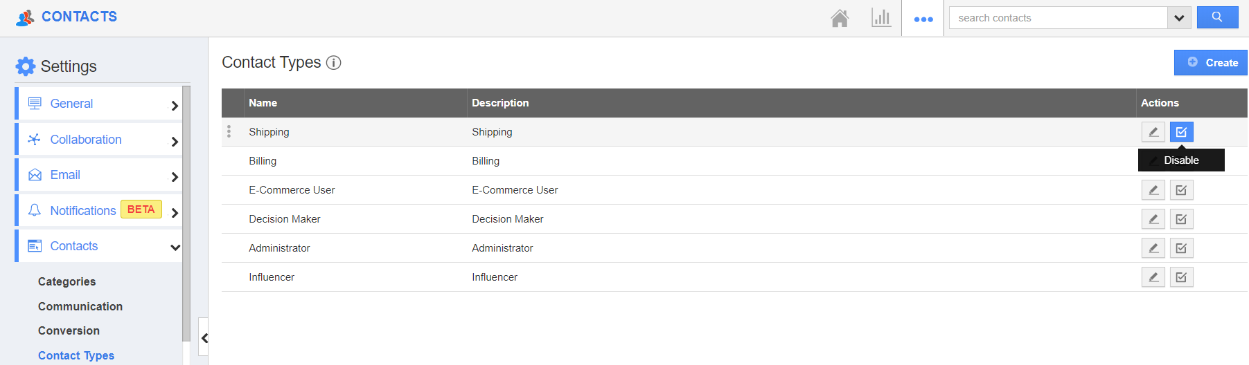Show Contact Types info icon
This screenshot has width=1249, height=365.
pos(334,63)
